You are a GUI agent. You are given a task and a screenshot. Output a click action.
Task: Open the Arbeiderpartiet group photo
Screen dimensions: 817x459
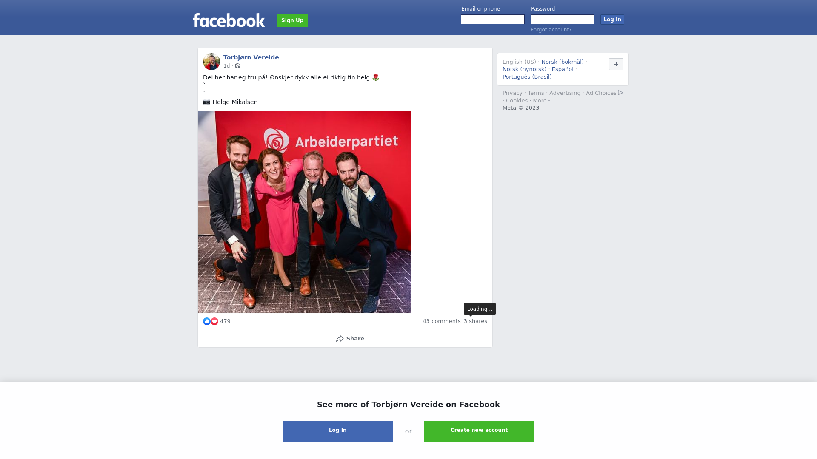[304, 212]
